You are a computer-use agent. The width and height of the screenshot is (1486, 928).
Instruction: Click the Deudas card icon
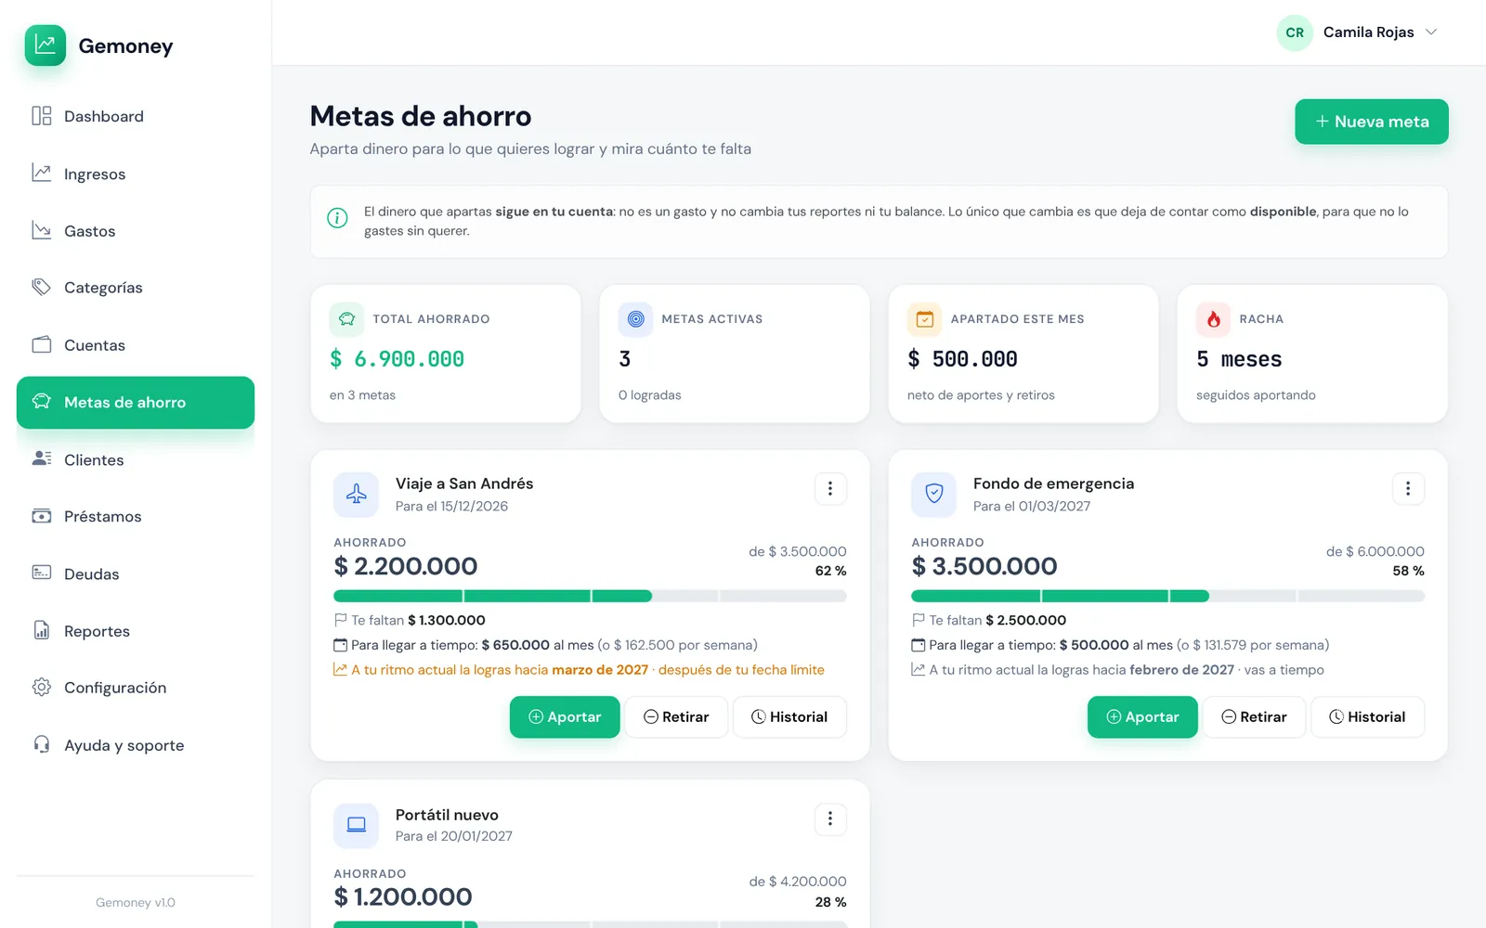click(x=42, y=573)
